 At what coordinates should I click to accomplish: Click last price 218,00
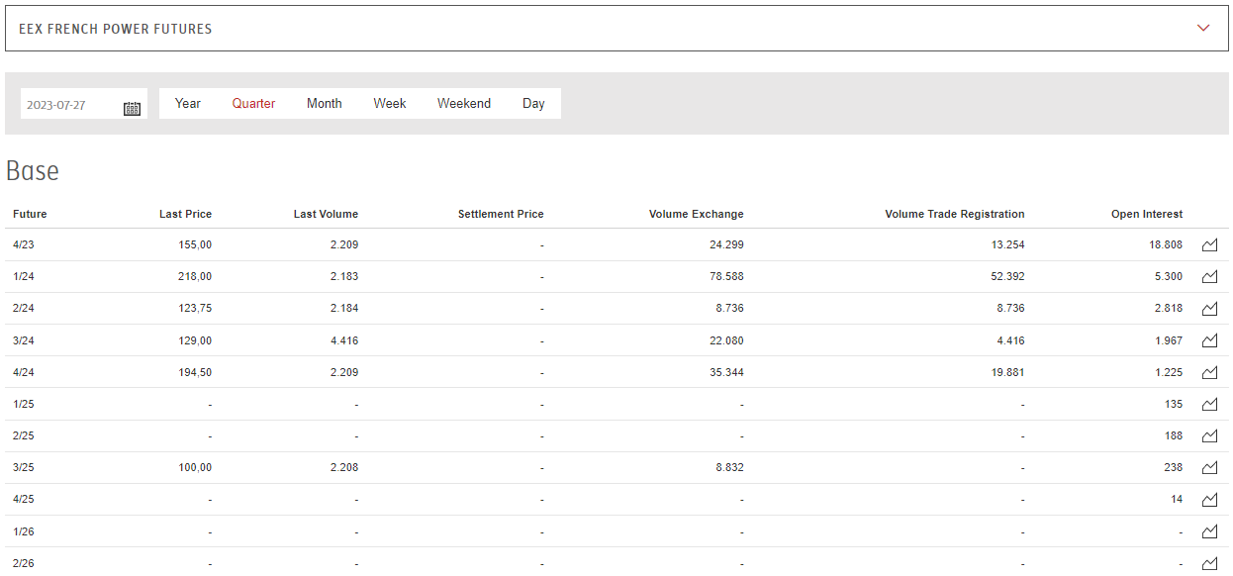195,276
